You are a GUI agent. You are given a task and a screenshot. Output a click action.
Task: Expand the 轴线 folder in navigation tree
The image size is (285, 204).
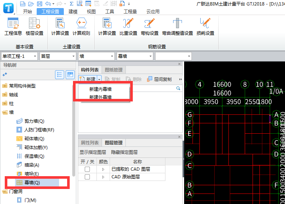pyautogui.click(x=5, y=94)
